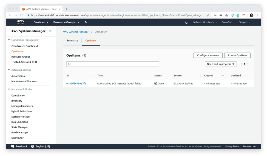Screen dimensions: 267x156
Task: Open Automation in sidebar
Action: 18,76
